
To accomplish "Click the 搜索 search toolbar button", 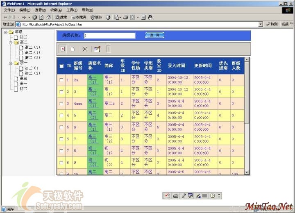I will pos(61,17).
